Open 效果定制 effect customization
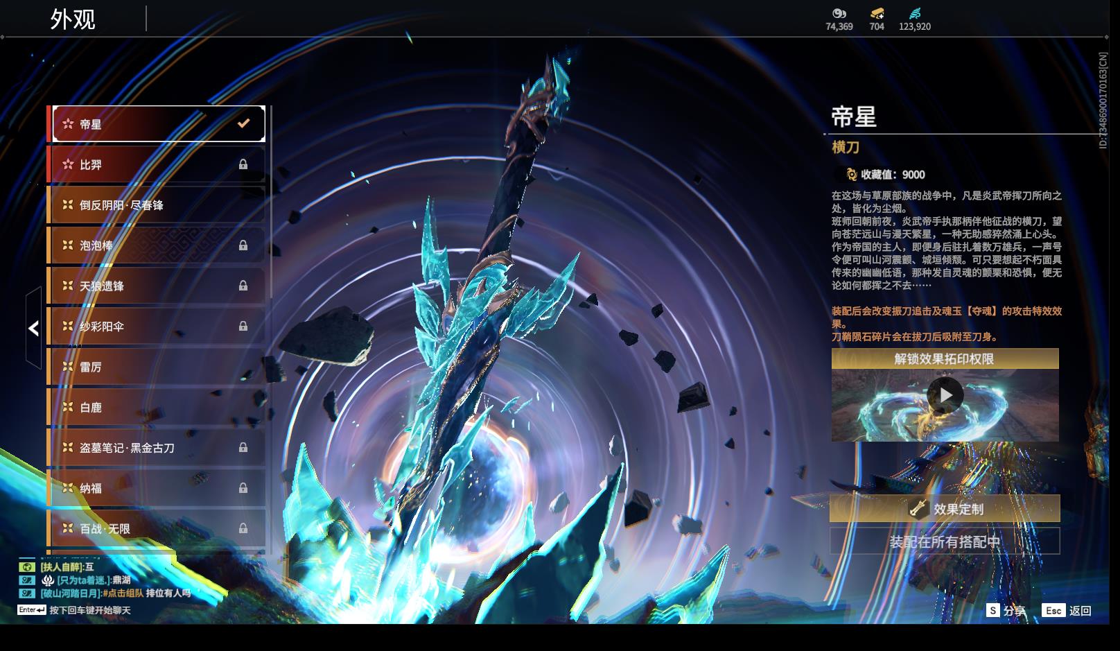Image resolution: width=1120 pixels, height=651 pixels. [945, 508]
